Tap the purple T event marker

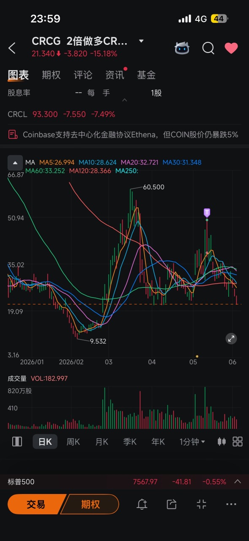pyautogui.click(x=207, y=213)
